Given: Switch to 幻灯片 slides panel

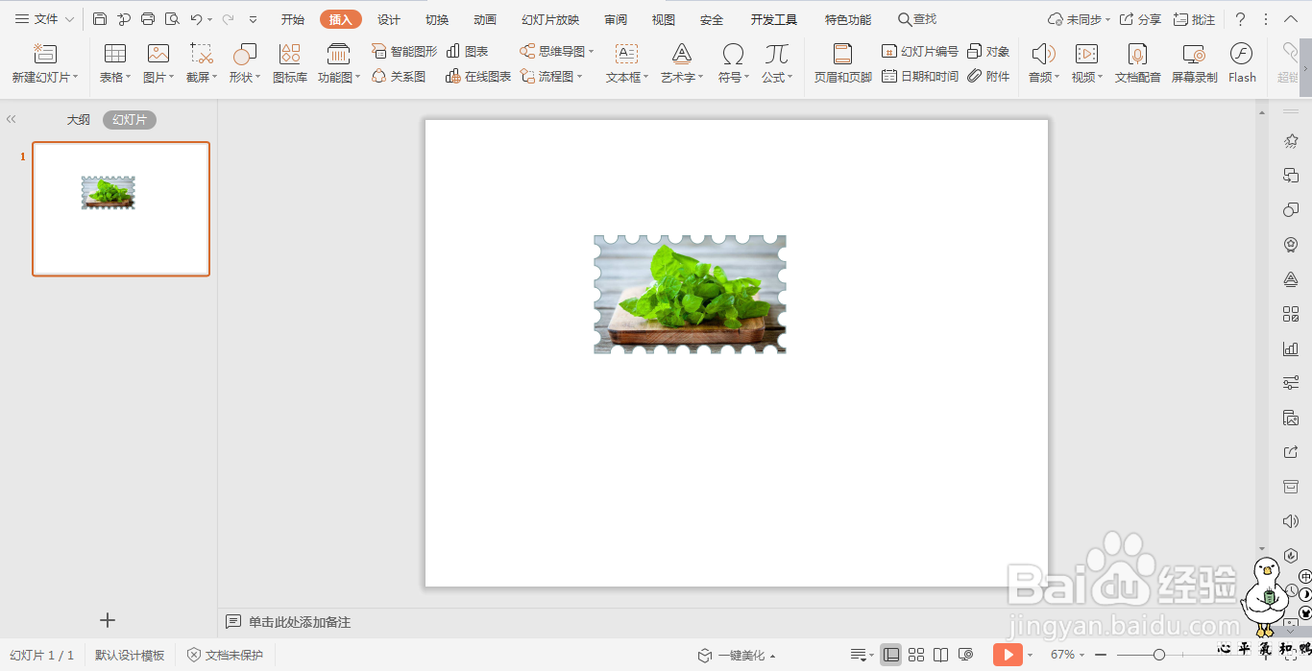Looking at the screenshot, I should click(130, 120).
